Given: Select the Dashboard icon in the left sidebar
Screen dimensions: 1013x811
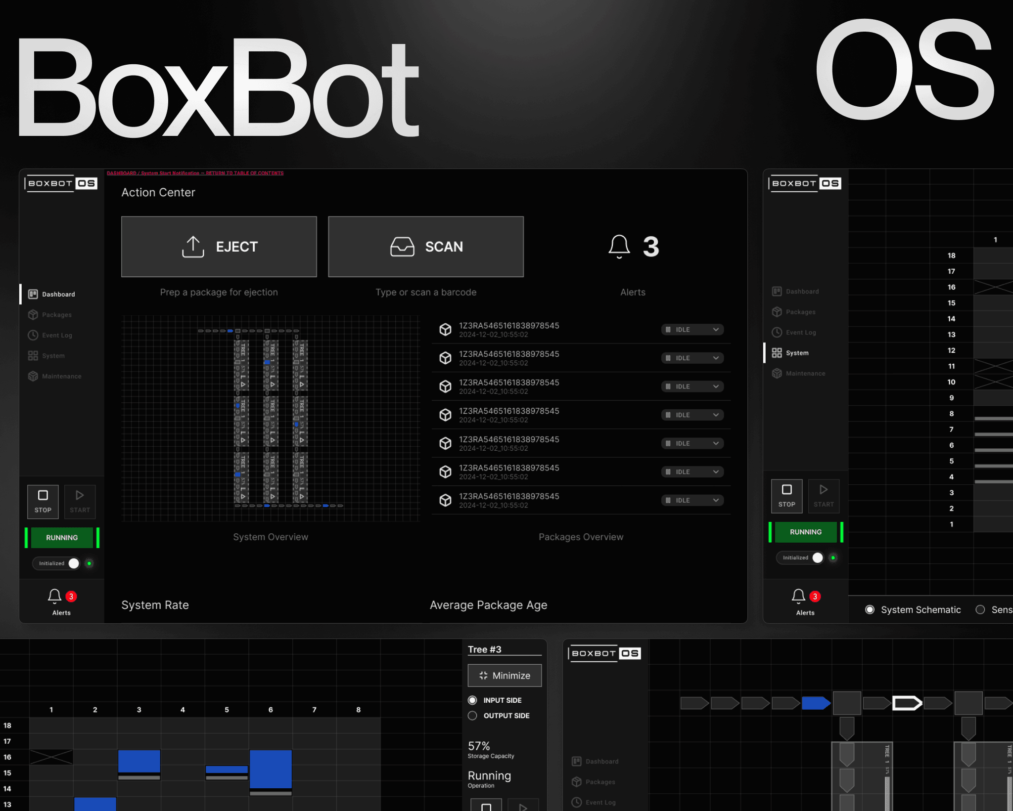Looking at the screenshot, I should coord(33,294).
